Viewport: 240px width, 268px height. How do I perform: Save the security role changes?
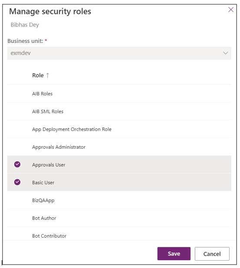click(174, 254)
